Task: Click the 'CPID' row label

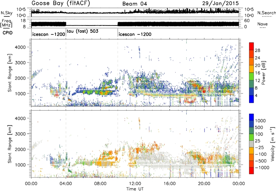Action: [8, 33]
